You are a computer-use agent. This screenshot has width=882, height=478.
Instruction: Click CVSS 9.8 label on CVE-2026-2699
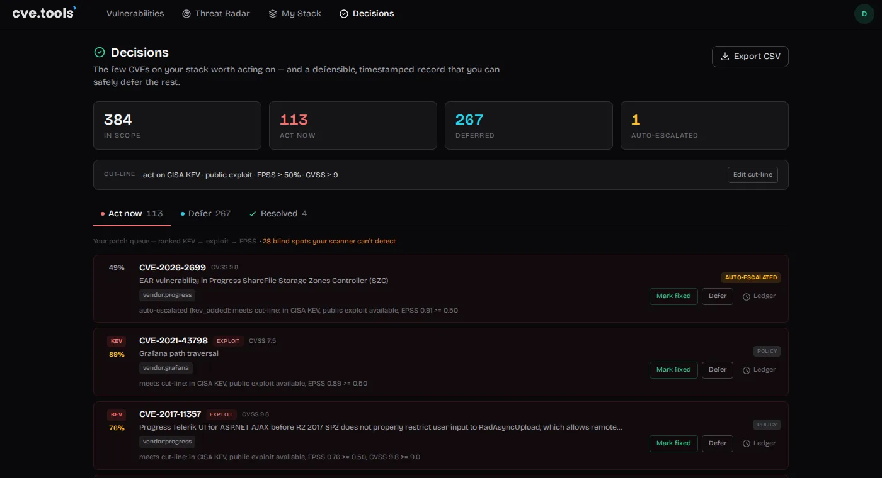224,267
